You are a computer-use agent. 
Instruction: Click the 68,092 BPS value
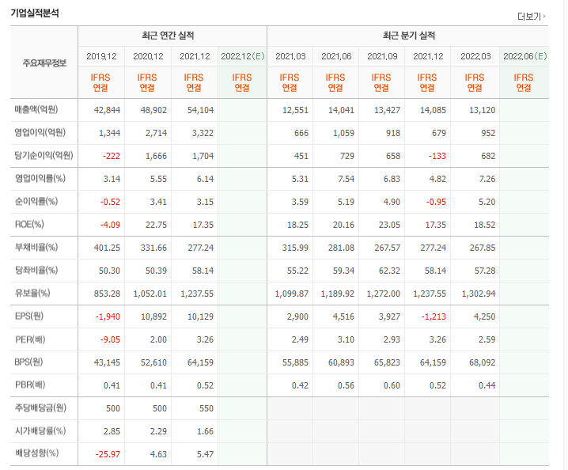tap(482, 362)
